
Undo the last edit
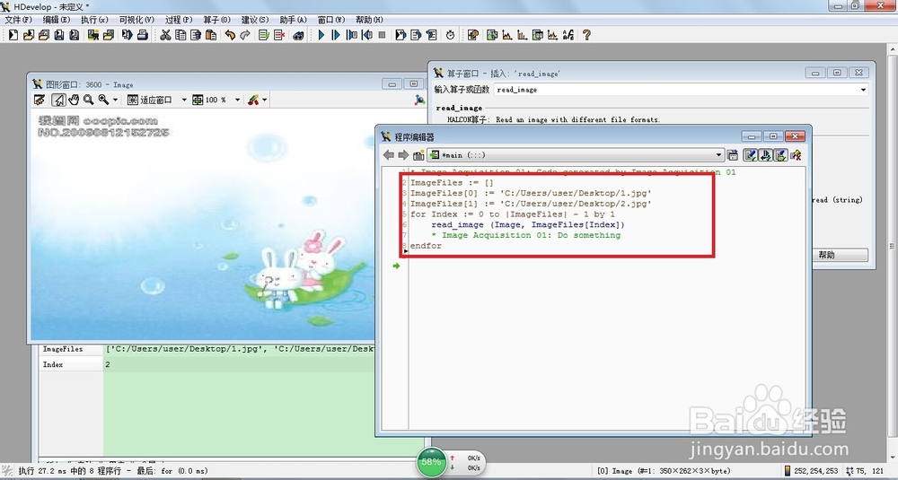[230, 35]
